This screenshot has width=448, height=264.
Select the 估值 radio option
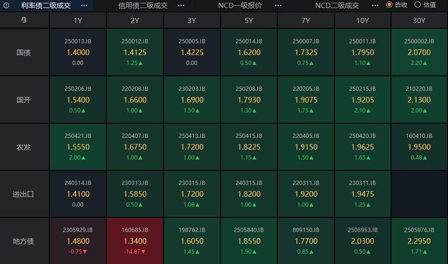point(425,5)
